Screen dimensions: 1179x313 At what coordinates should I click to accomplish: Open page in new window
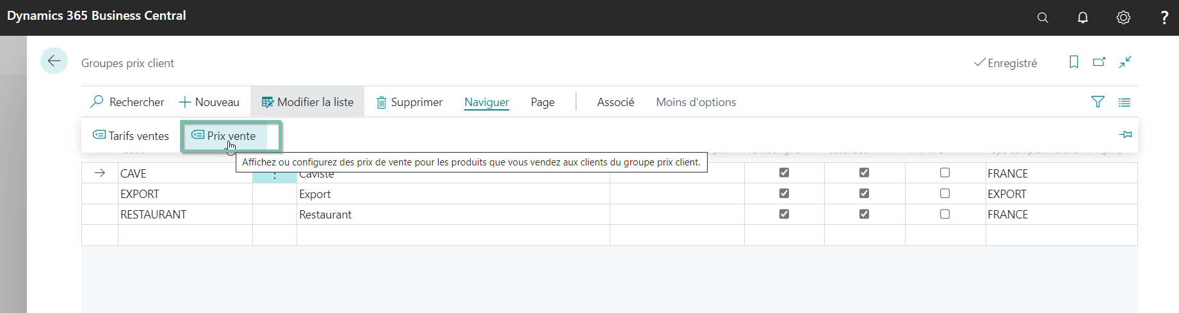pos(1099,62)
